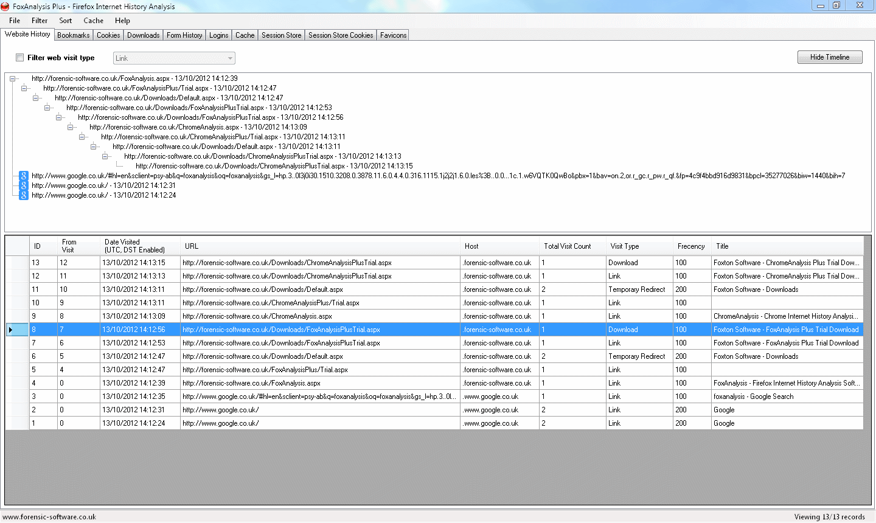Click the Google favicon beside the long search URL

point(24,176)
